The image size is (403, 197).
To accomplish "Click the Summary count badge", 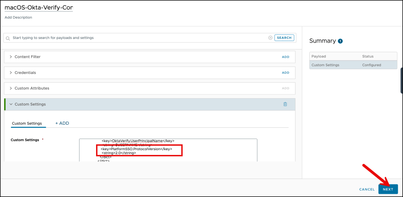I will (340, 41).
